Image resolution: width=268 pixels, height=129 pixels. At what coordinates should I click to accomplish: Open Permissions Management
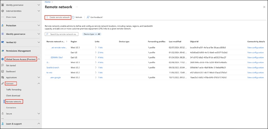click(x=18, y=51)
